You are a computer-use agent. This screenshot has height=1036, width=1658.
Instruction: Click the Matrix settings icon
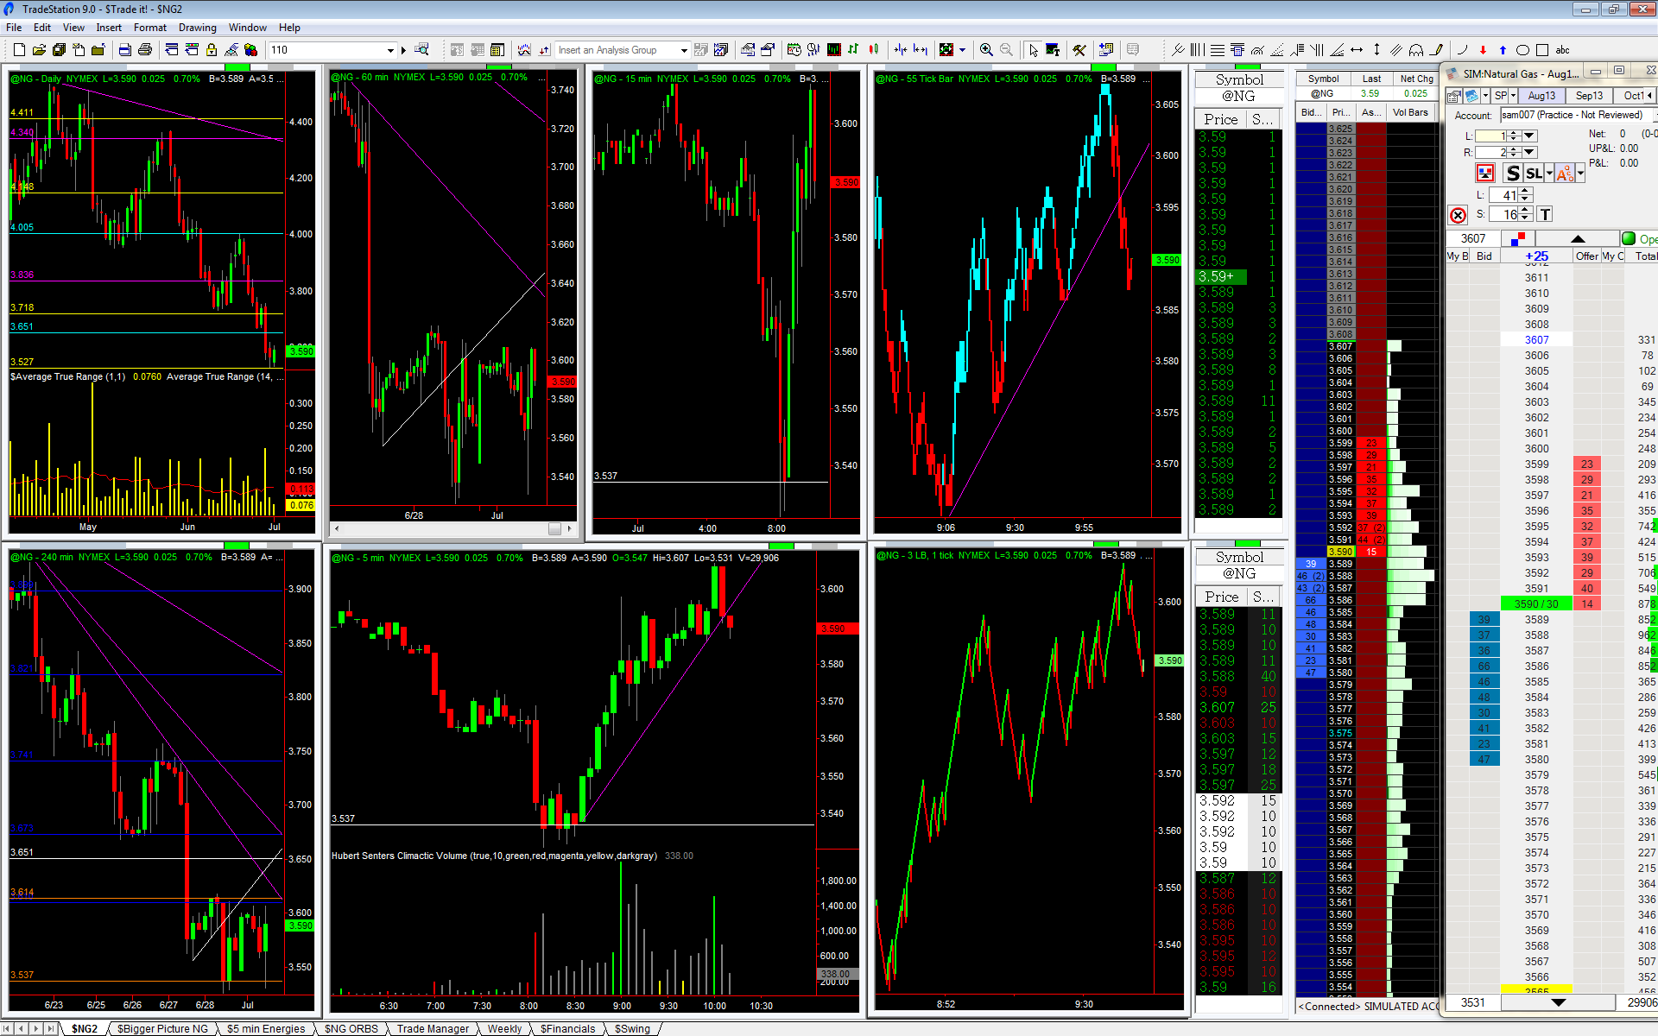coord(1454,96)
